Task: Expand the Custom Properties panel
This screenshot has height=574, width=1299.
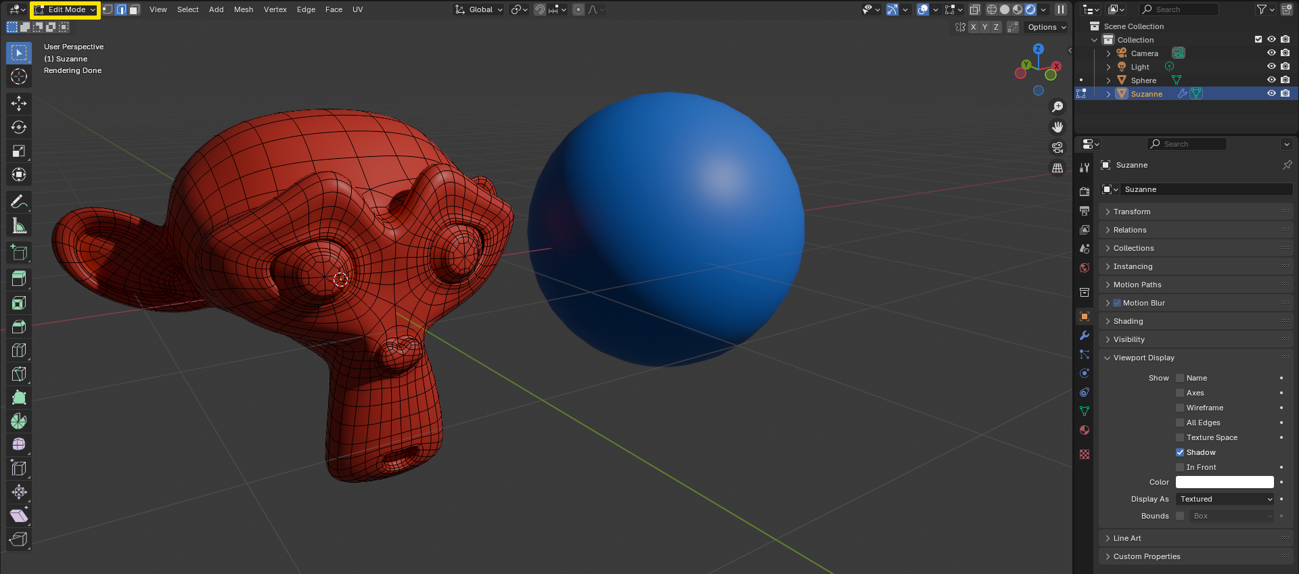Action: pos(1195,556)
